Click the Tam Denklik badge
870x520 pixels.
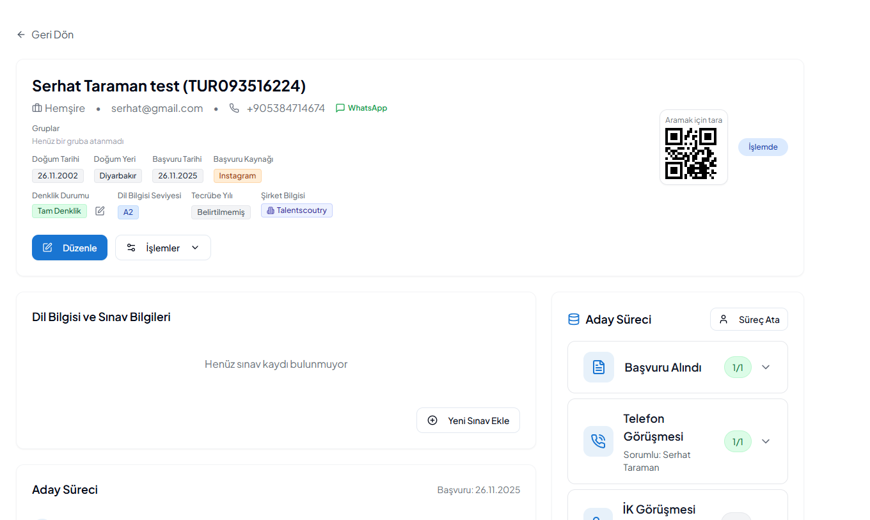[59, 211]
